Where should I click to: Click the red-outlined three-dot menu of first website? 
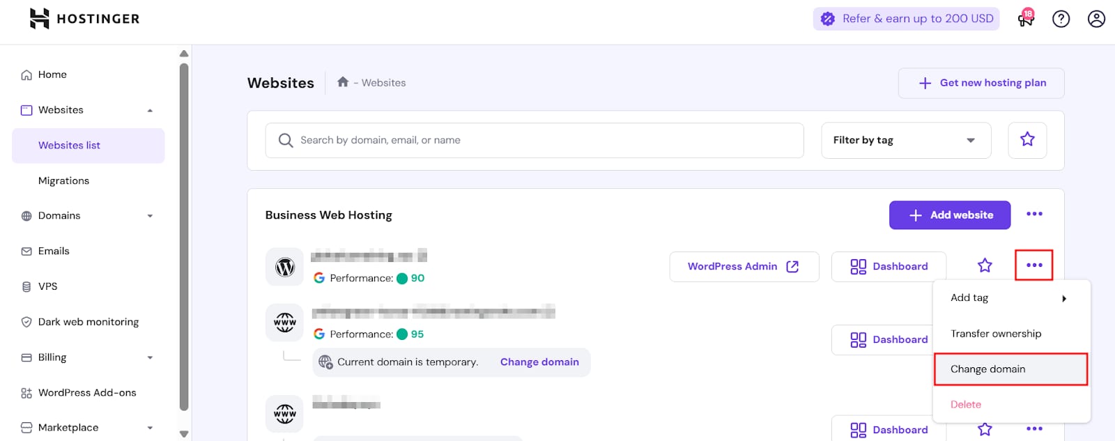1034,265
